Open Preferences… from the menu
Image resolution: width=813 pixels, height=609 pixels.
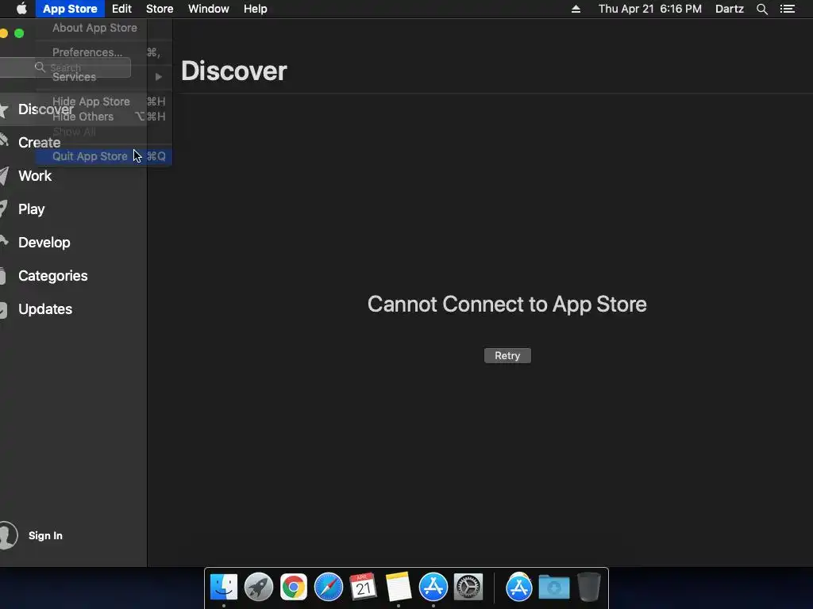(x=104, y=52)
